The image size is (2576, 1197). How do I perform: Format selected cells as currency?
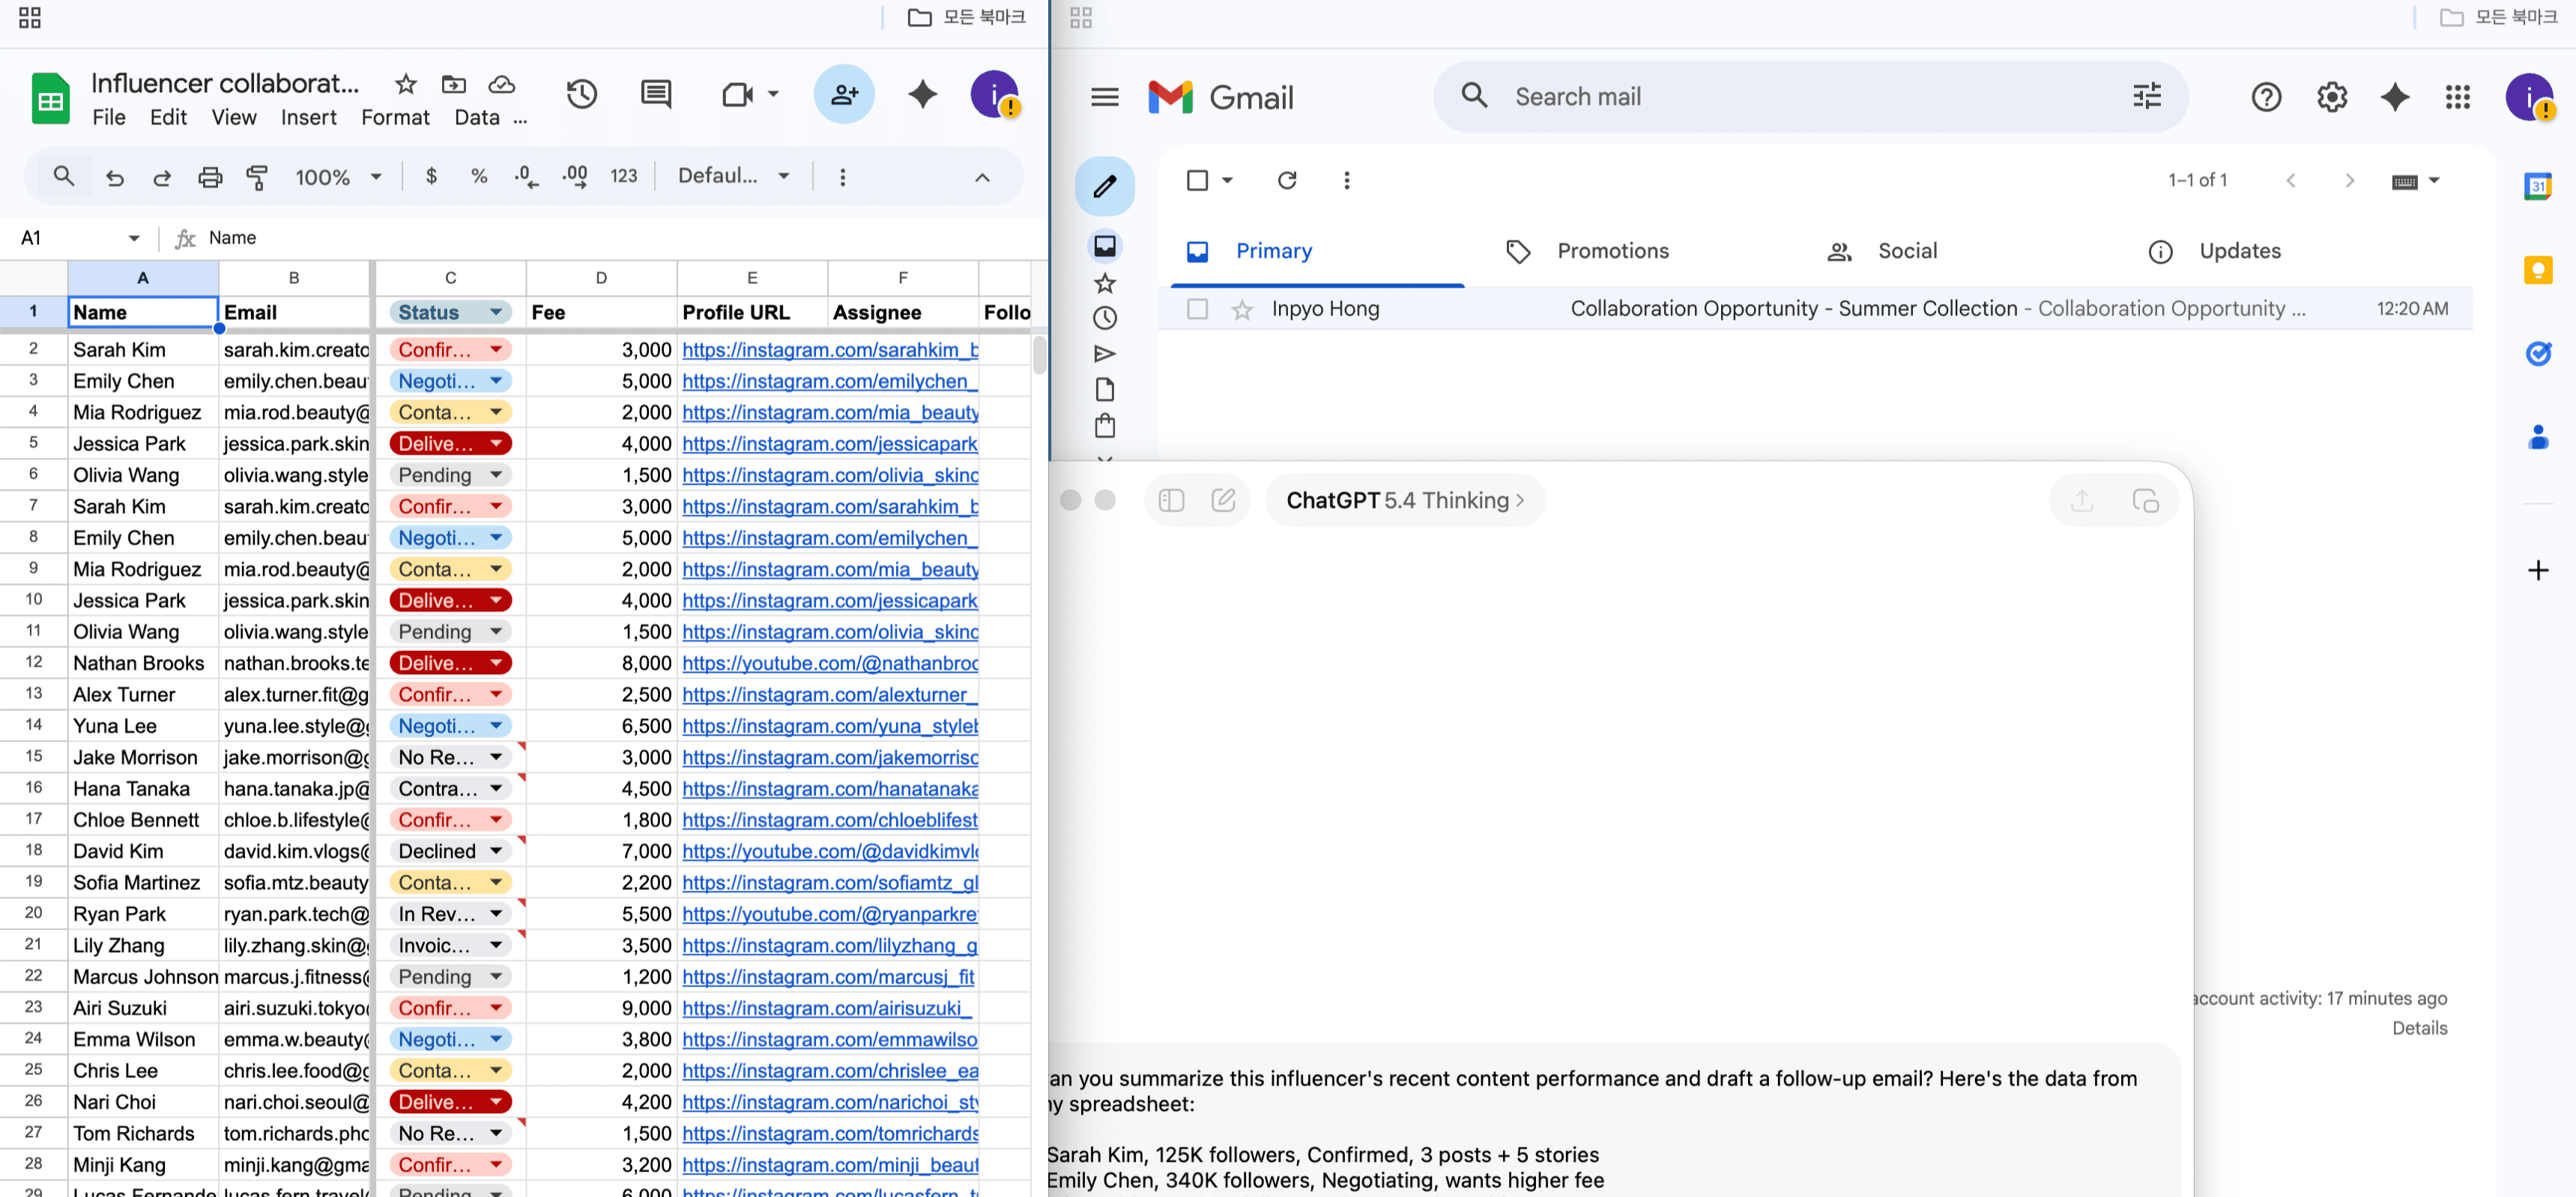(x=431, y=176)
